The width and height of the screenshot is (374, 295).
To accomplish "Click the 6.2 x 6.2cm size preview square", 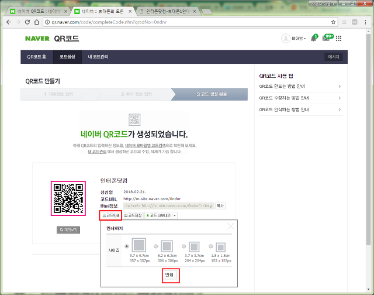I will click(167, 246).
